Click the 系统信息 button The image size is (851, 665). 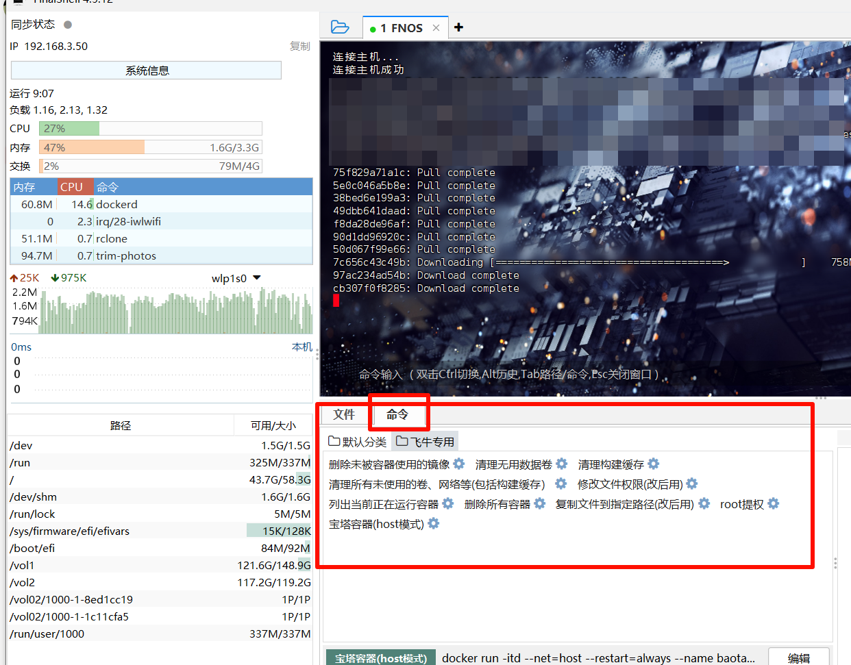coord(147,71)
